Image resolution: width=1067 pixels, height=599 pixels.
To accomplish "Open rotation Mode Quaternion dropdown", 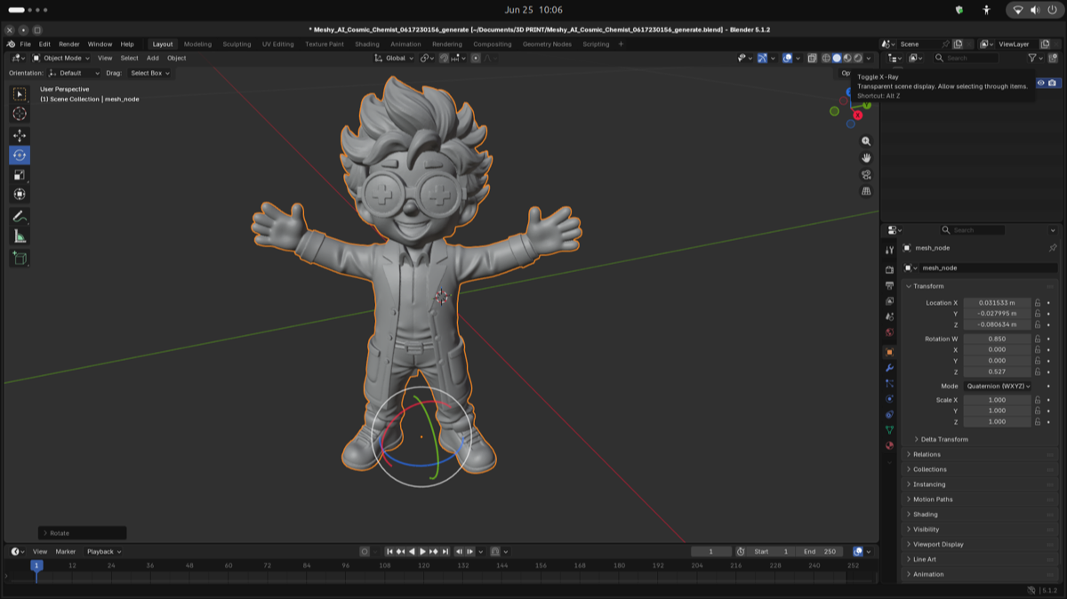I will point(998,387).
